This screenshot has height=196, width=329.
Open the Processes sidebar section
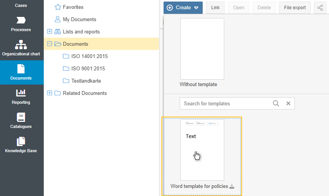click(x=21, y=24)
